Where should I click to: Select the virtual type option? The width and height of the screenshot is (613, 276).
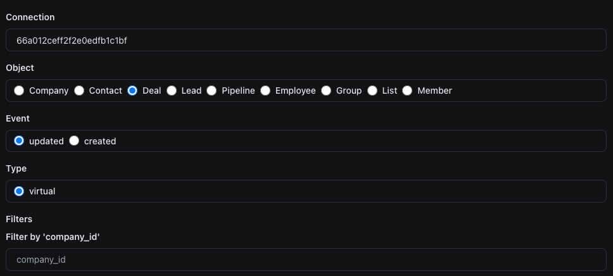pos(19,191)
